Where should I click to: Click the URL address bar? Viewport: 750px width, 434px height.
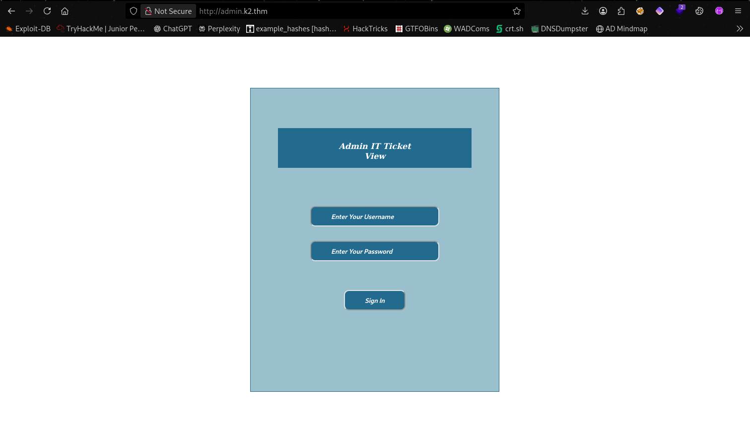tap(347, 11)
